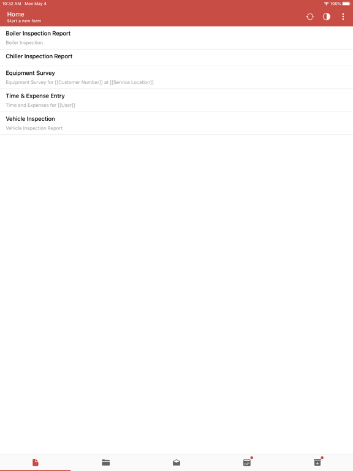Tap the Home title in header
Image resolution: width=353 pixels, height=471 pixels.
(x=15, y=14)
